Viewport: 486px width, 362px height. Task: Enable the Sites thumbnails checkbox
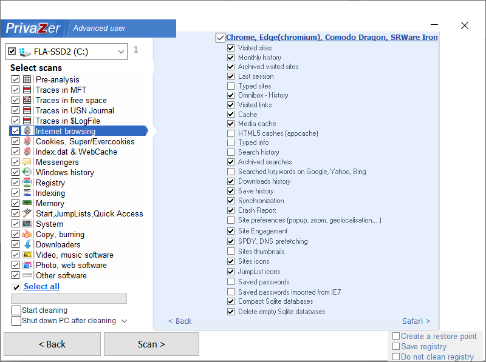(x=231, y=251)
